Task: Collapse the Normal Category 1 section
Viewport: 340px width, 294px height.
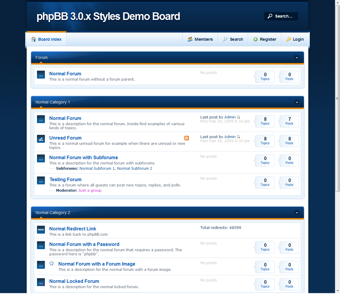Action: coord(297,102)
